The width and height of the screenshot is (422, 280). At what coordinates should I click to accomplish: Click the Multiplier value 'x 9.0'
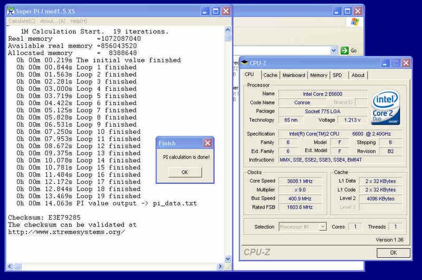coord(300,190)
